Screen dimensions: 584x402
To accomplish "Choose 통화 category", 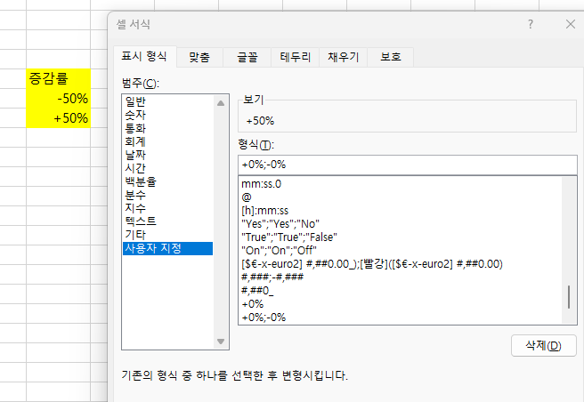I will [167, 128].
